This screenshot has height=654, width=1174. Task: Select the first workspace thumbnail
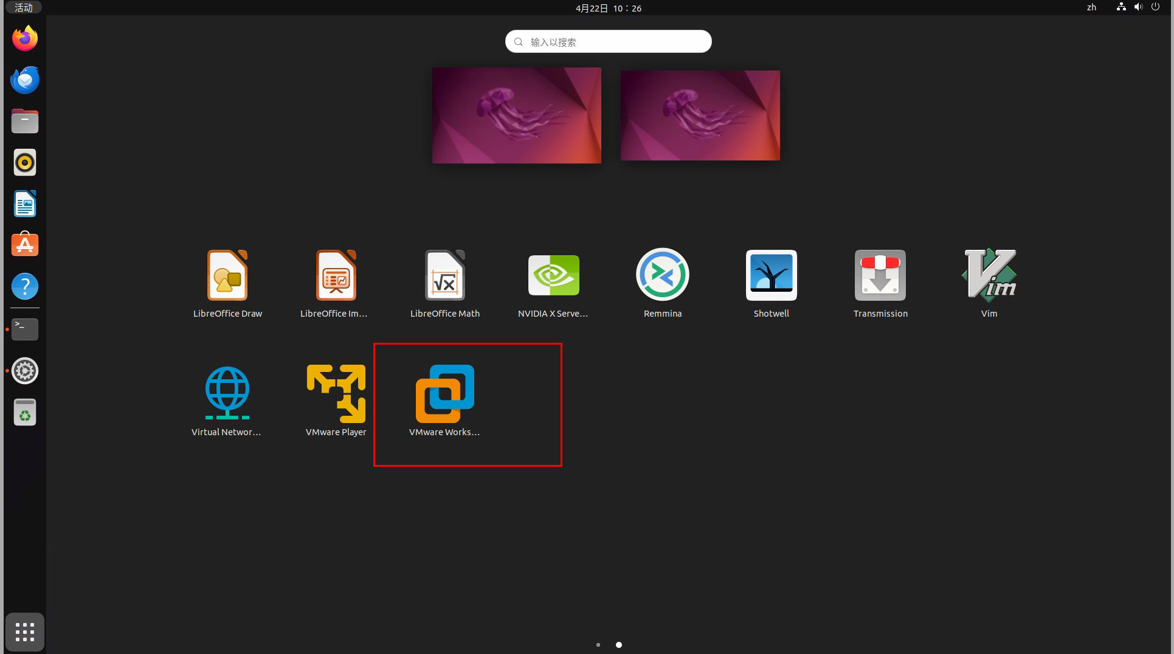coord(517,115)
